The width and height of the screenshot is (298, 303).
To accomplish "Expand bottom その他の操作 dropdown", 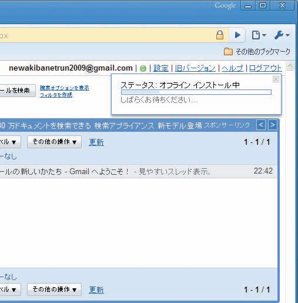I will click(x=54, y=289).
